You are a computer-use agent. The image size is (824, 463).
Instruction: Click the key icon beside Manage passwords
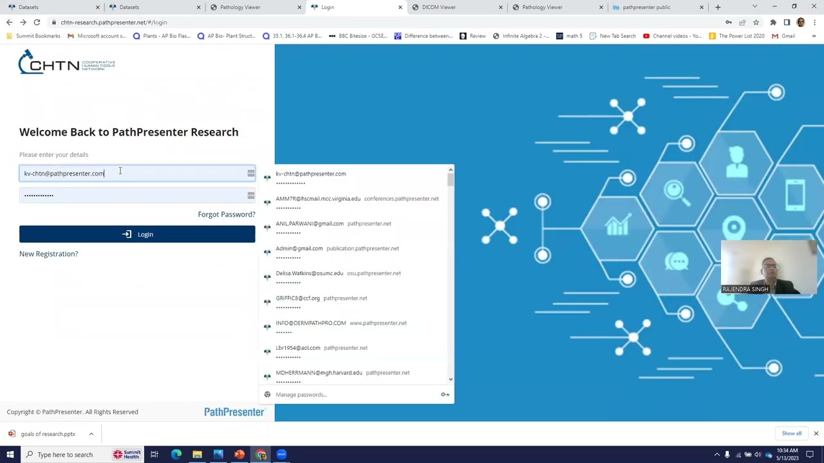[445, 395]
